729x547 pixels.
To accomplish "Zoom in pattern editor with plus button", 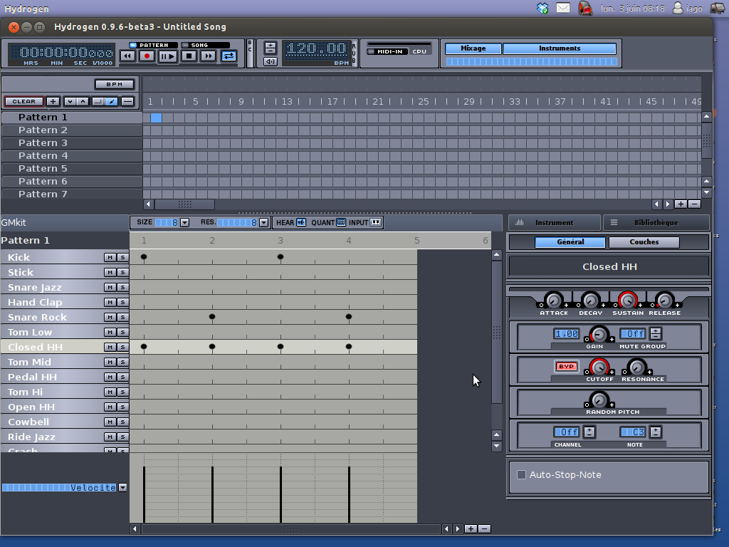I will pyautogui.click(x=471, y=529).
